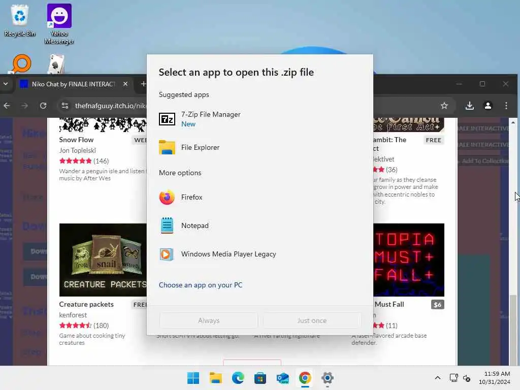The height and width of the screenshot is (390, 520).
Task: Click the Chrome address bar URL
Action: pyautogui.click(x=110, y=106)
